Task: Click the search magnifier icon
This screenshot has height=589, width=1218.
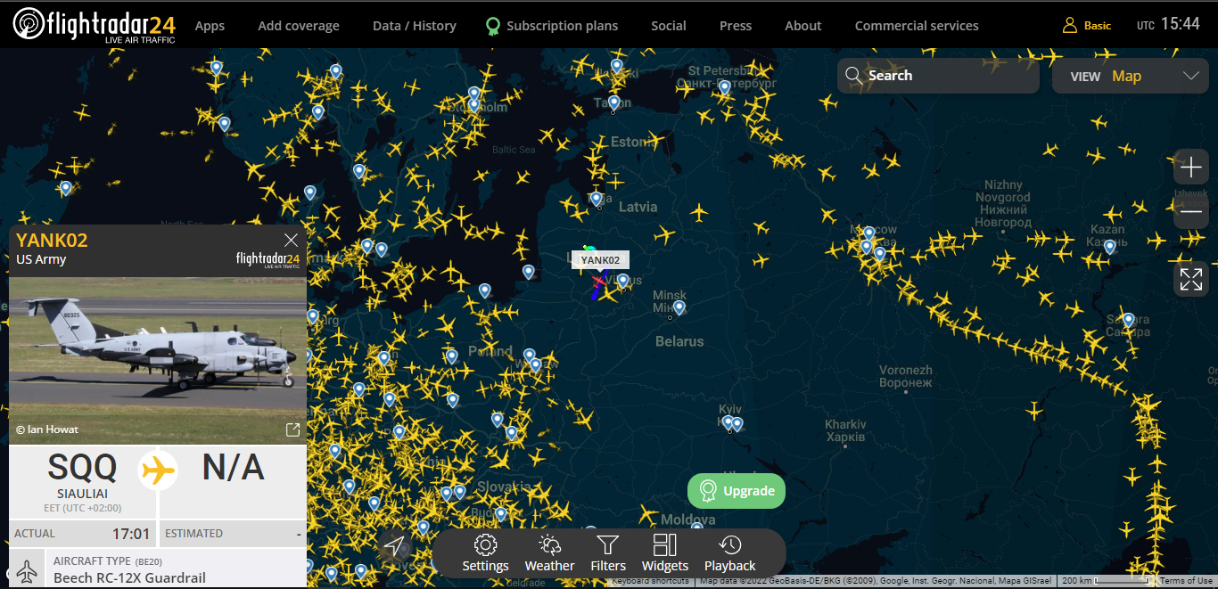Action: point(853,75)
